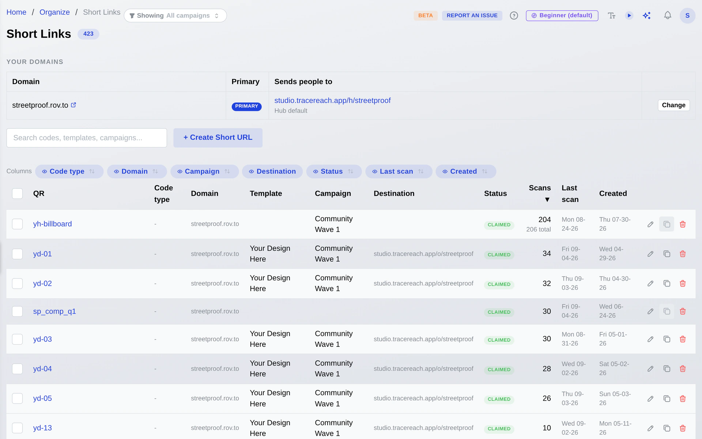Go to Organize breadcrumb

[54, 12]
